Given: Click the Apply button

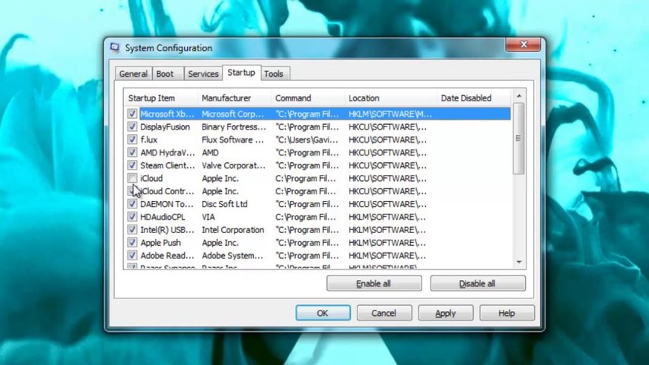Looking at the screenshot, I should pyautogui.click(x=446, y=313).
